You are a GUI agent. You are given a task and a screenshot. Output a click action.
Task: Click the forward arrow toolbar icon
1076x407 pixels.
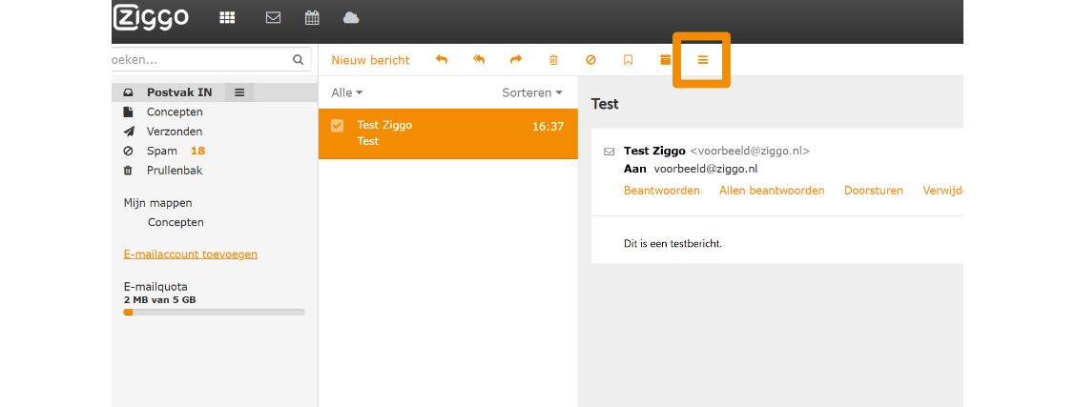(516, 60)
